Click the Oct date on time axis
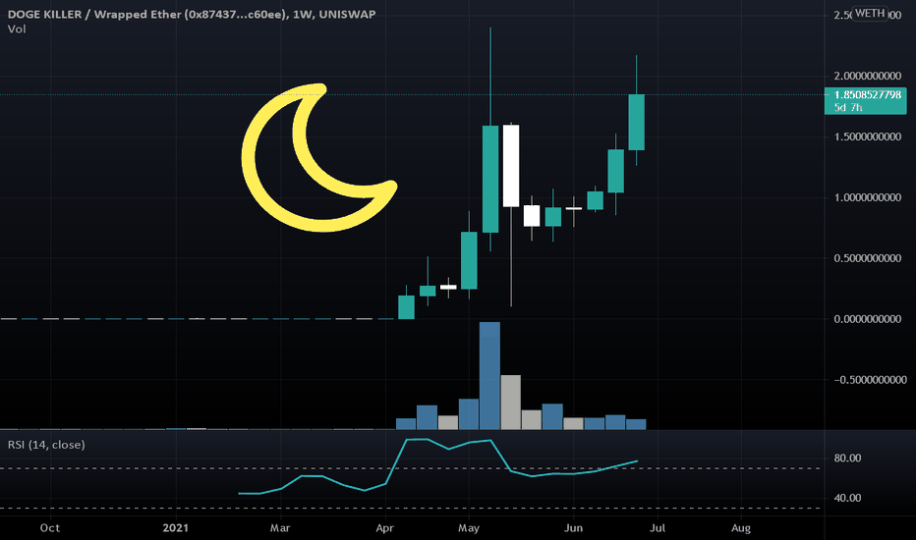Viewport: 916px width, 540px height. point(50,528)
